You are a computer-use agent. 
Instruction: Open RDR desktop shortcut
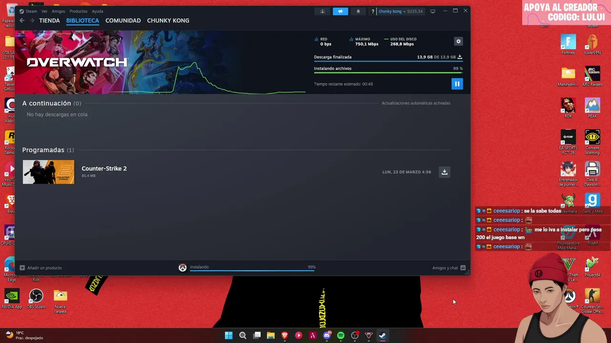point(568,108)
